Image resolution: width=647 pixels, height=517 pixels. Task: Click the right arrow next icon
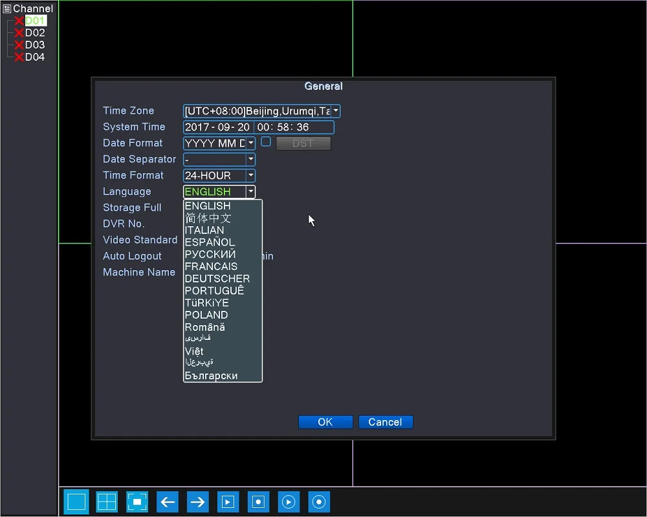197,501
